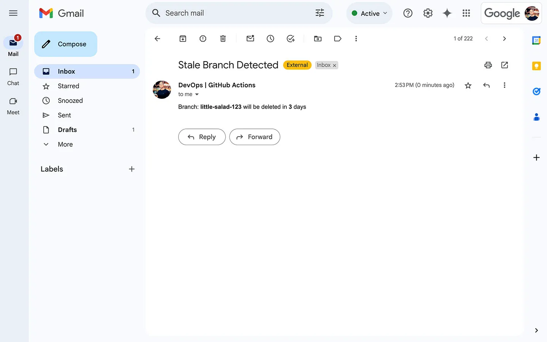The height and width of the screenshot is (342, 547).
Task: Click the Move to folder icon
Action: point(318,39)
